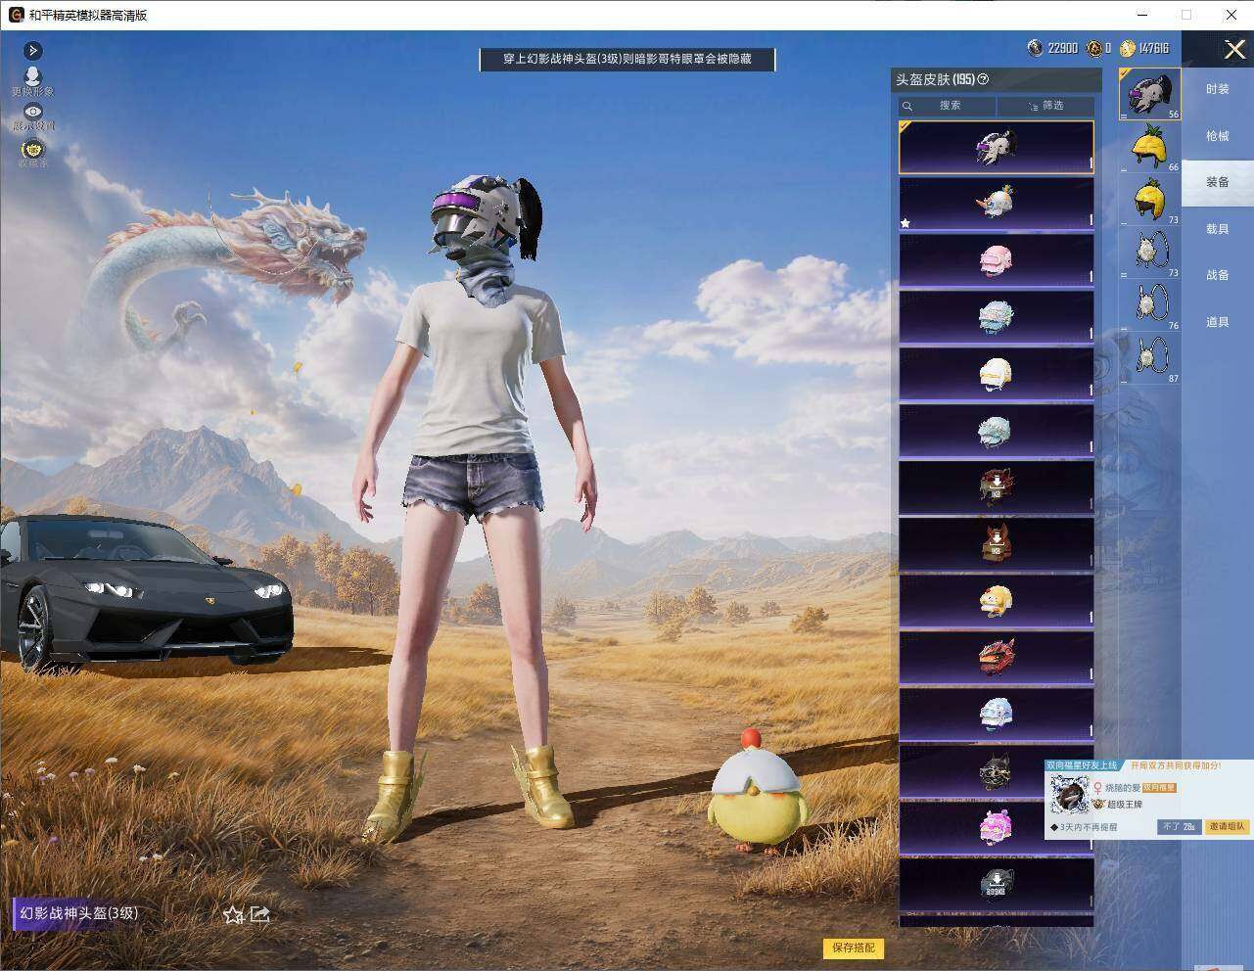The image size is (1254, 971).
Task: Choose the pineapple helmet numbered 66
Action: click(1150, 148)
